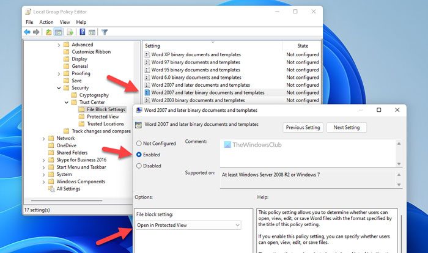Collapse the Security tree node
The width and height of the screenshot is (428, 253).
59,88
